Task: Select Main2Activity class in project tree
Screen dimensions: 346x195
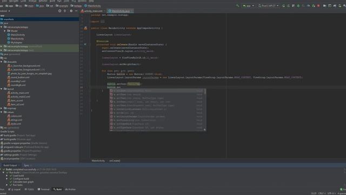Action: tap(18, 35)
